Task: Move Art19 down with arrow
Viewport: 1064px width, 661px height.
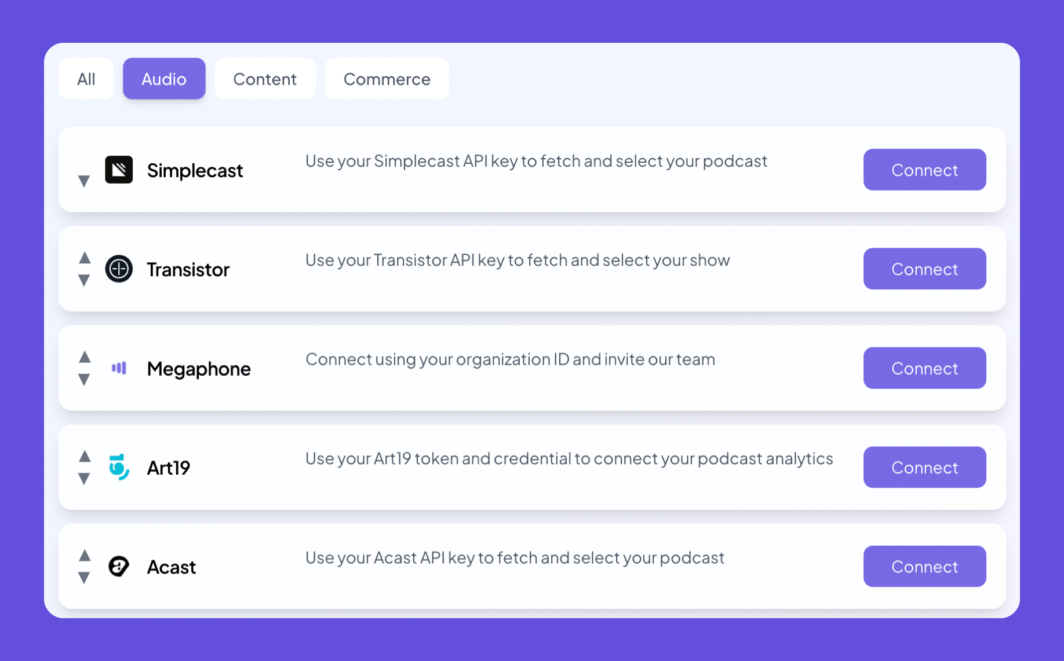Action: [85, 479]
